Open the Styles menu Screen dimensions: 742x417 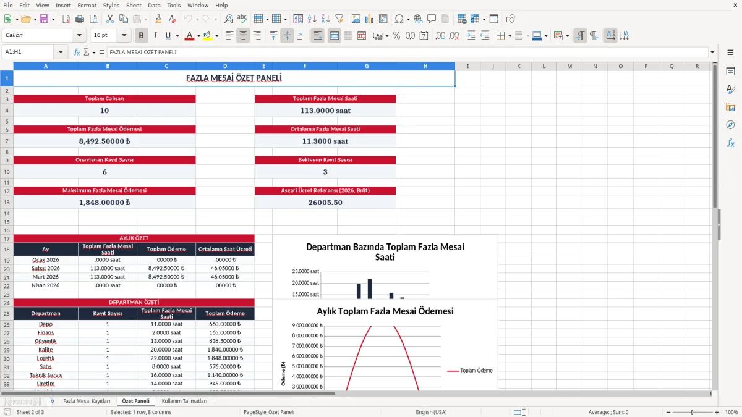[111, 5]
